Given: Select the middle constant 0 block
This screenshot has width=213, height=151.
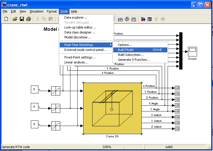Looking at the screenshot, I should [x=35, y=107].
